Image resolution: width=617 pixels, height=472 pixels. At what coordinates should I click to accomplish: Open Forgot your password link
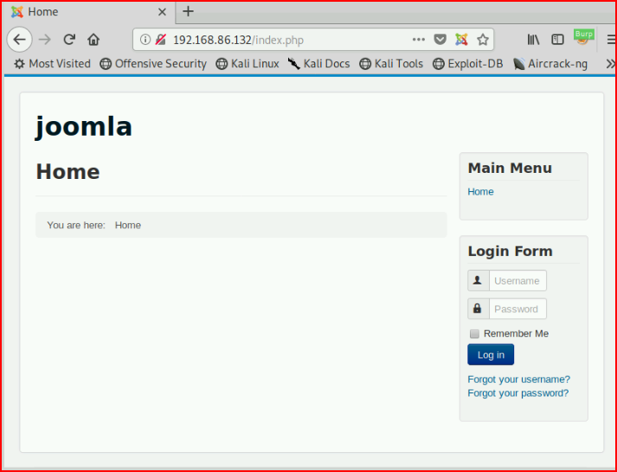click(x=517, y=393)
